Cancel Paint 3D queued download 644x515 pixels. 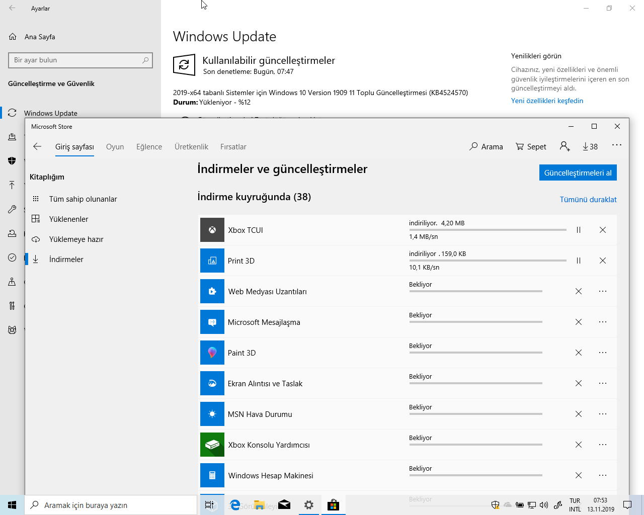pos(579,353)
